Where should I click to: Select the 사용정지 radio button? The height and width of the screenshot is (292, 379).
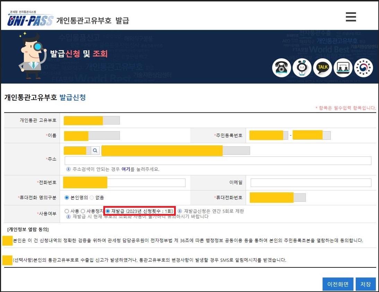click(83, 211)
